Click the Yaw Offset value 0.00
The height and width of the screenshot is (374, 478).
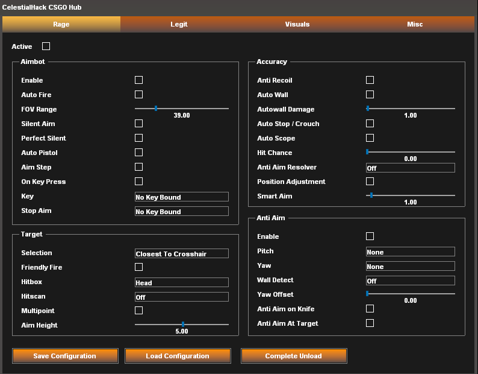[x=411, y=300]
